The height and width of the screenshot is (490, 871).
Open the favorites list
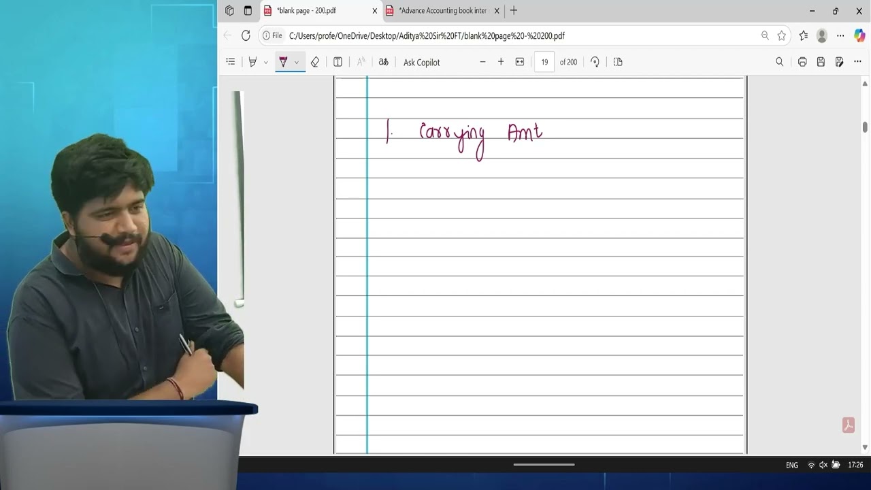(804, 35)
